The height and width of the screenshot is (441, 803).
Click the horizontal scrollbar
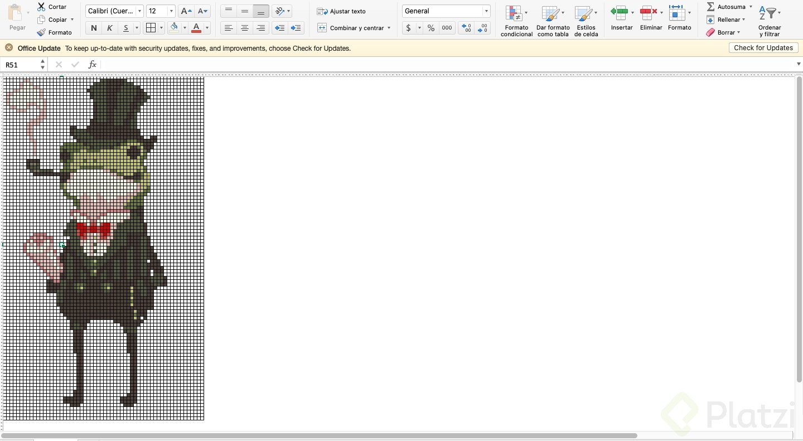(x=319, y=435)
